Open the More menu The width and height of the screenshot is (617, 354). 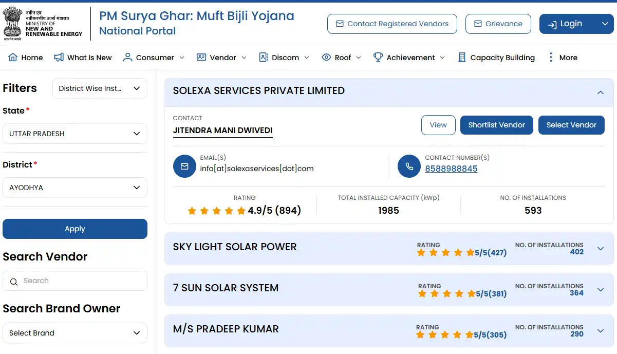(x=563, y=58)
